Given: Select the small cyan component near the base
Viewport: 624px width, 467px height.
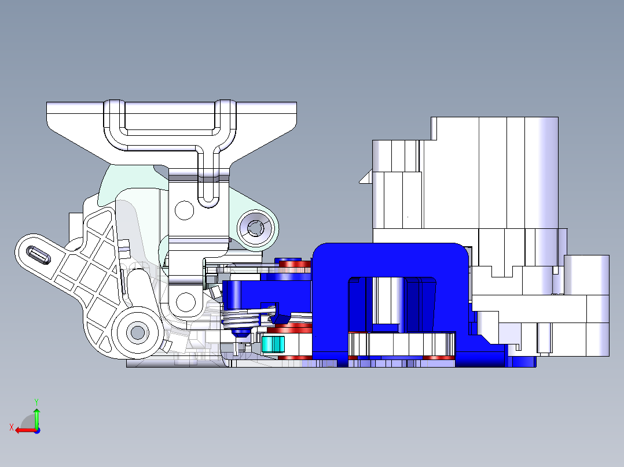Looking at the screenshot, I should pos(273,344).
